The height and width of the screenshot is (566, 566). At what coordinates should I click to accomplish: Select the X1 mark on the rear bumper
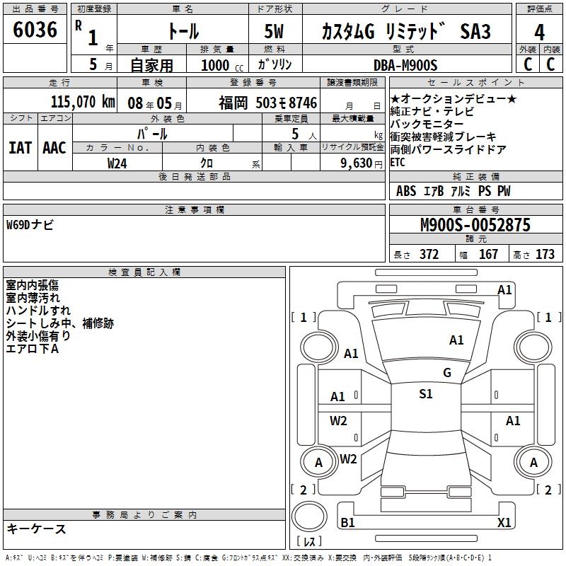coord(504,523)
